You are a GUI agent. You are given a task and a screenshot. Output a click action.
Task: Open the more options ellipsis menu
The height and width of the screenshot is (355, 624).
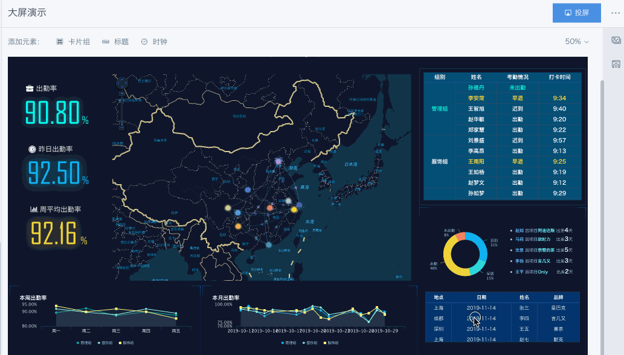(x=616, y=13)
